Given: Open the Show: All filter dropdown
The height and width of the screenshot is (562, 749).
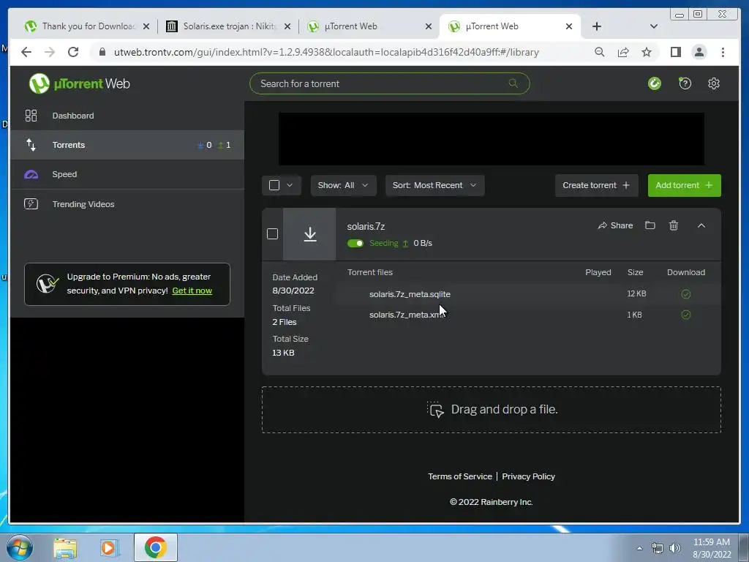Looking at the screenshot, I should (344, 185).
